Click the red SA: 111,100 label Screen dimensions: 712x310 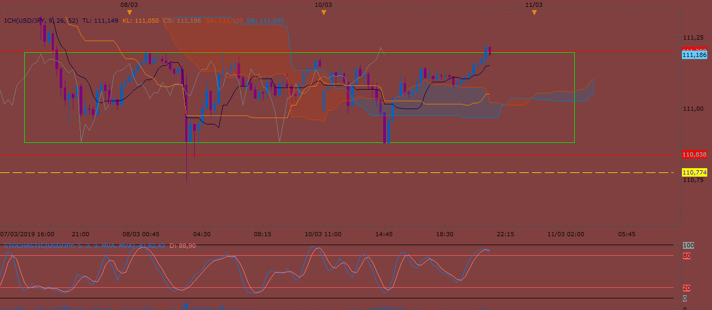pyautogui.click(x=224, y=21)
